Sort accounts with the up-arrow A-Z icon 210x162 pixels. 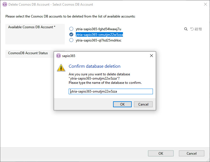pyautogui.click(x=200, y=29)
